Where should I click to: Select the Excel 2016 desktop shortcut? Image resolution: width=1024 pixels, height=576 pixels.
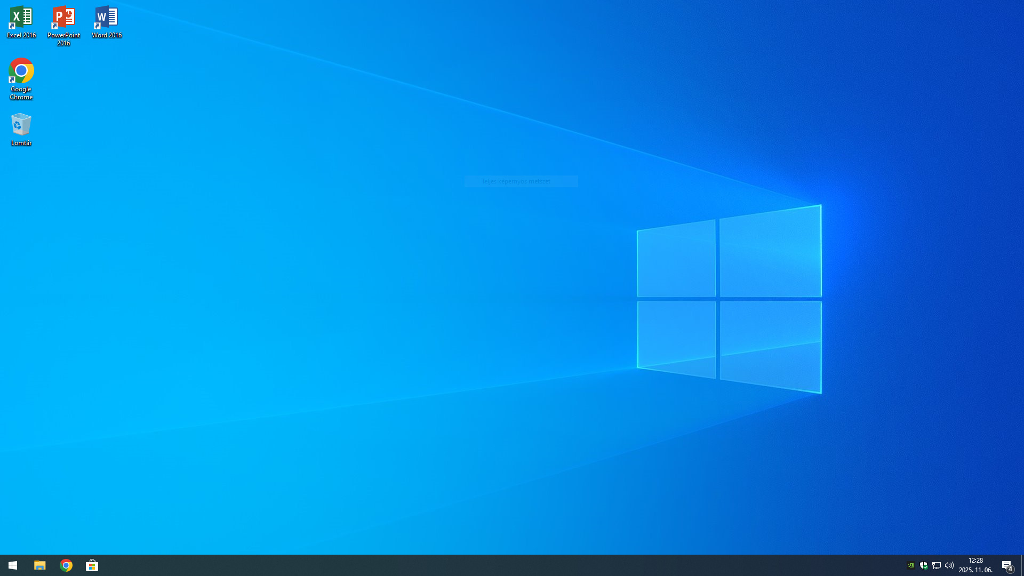point(21,22)
